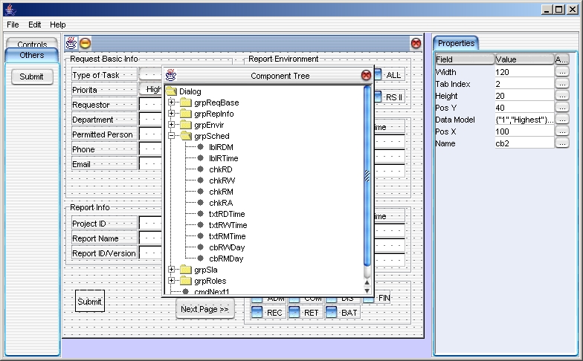Close the form designer window with red X
The width and height of the screenshot is (583, 361).
(416, 44)
